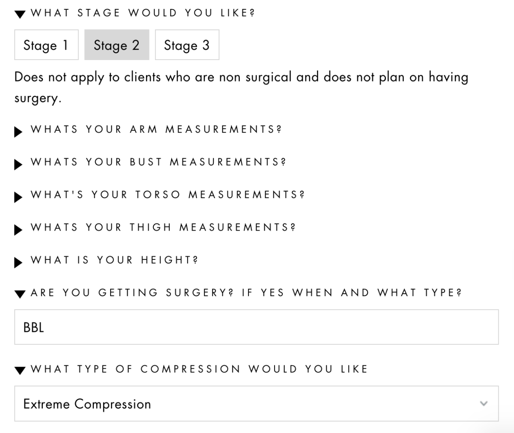The image size is (514, 433).
Task: Focus the surgery type text field containing BBL
Action: click(x=256, y=327)
